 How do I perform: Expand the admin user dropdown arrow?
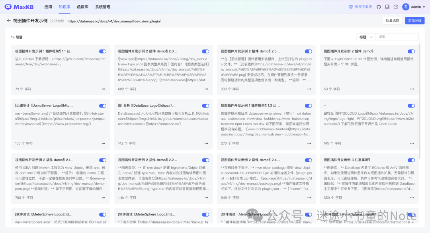[x=424, y=7]
